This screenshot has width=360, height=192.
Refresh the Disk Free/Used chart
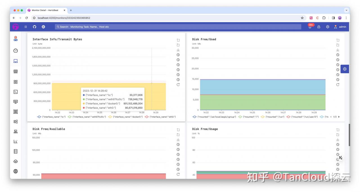(x=338, y=84)
